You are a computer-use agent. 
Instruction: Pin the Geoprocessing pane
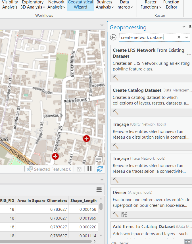[190, 27]
